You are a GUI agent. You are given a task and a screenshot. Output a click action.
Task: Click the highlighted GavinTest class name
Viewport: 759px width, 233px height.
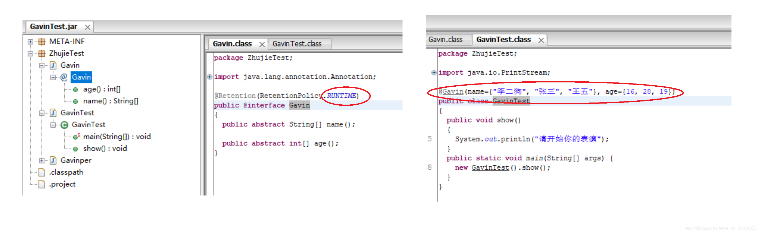pos(511,101)
